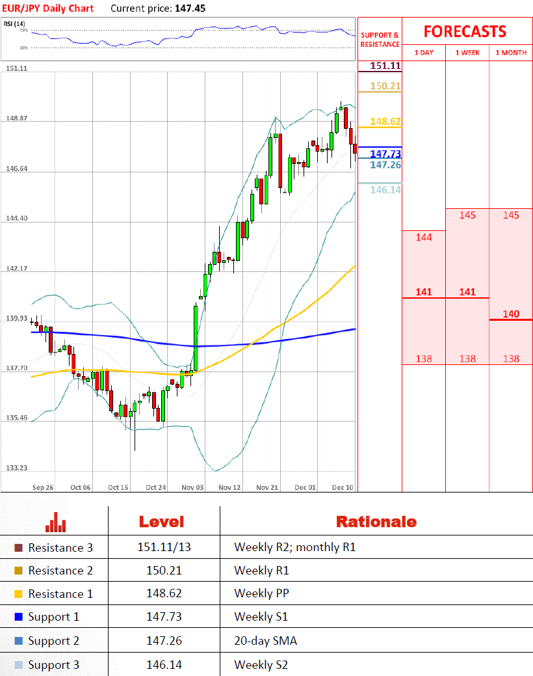Click the 151.11 resistance level label
The width and height of the screenshot is (533, 676).
click(385, 66)
